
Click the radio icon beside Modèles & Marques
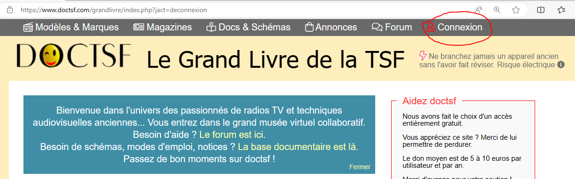coord(28,28)
